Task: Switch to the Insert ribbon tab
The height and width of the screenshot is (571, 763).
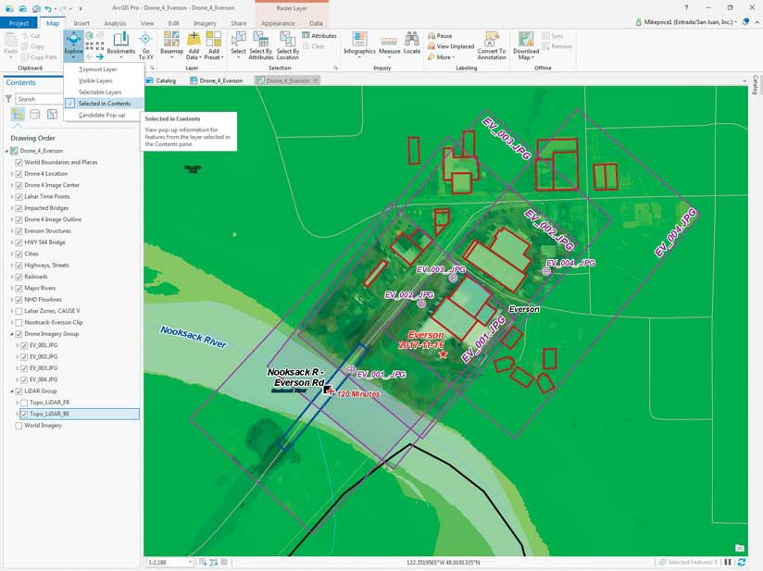Action: click(81, 23)
